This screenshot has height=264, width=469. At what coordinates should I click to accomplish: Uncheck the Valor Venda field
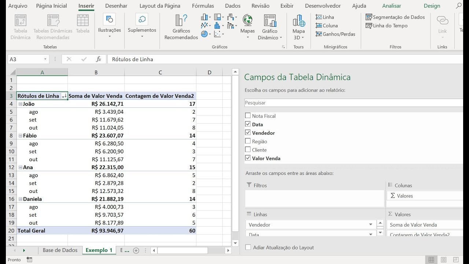(248, 158)
